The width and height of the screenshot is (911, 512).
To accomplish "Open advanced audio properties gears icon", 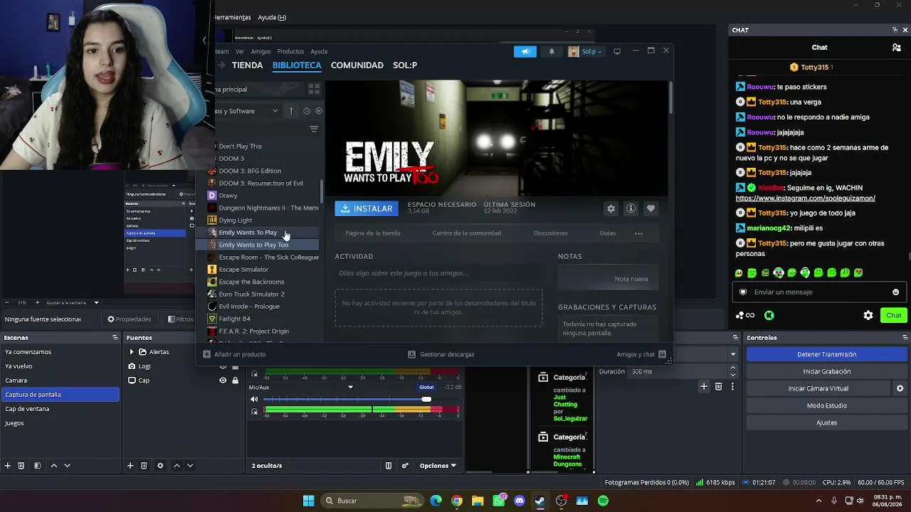I will point(405,466).
